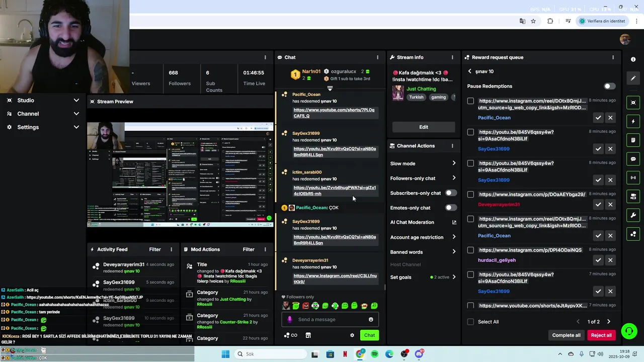The image size is (644, 362).
Task: Open Spotify from the taskbar
Action: click(x=374, y=354)
